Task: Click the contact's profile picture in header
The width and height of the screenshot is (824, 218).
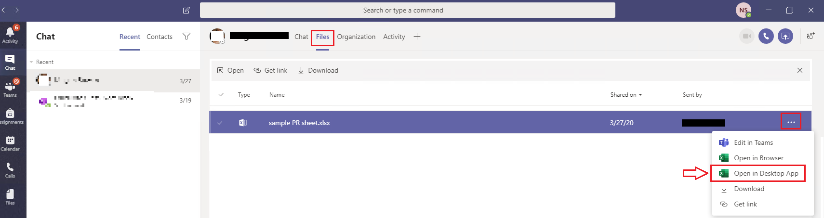Action: tap(217, 36)
